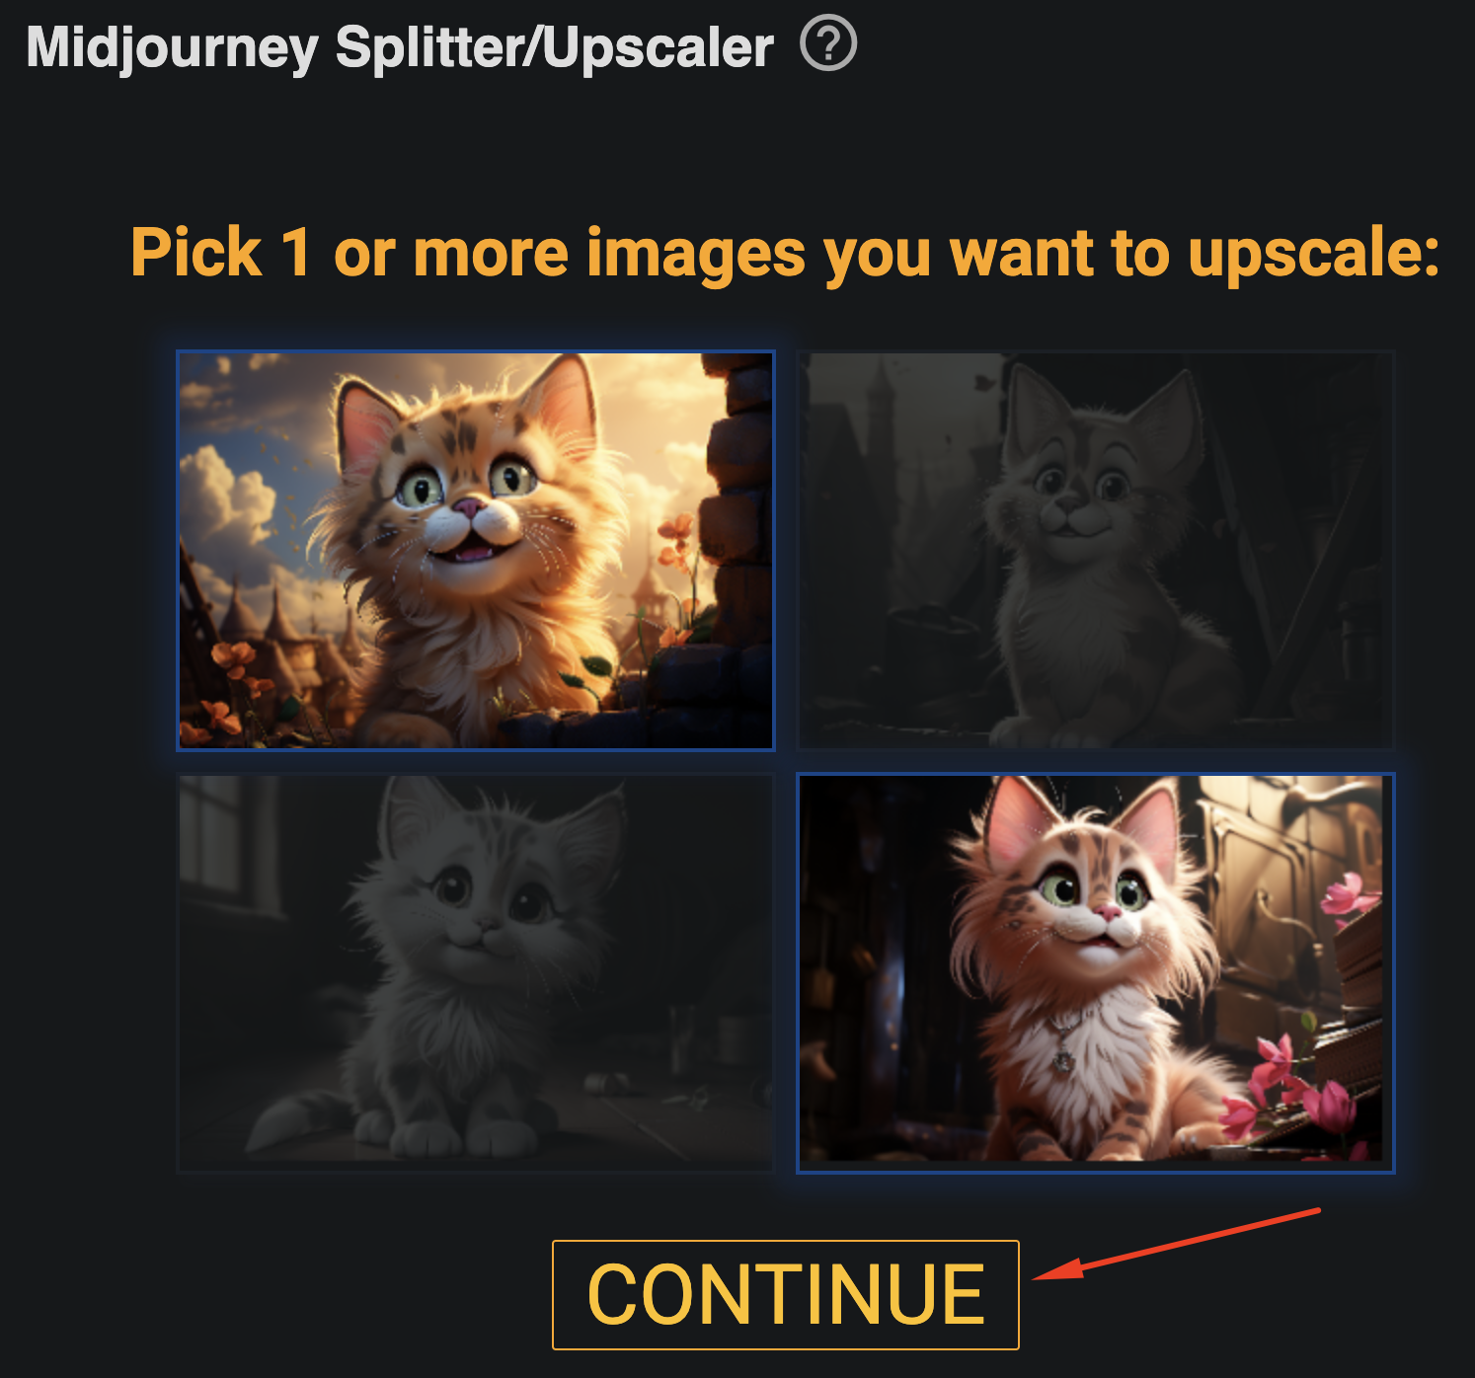Open the help question mark icon
The height and width of the screenshot is (1378, 1475).
click(828, 44)
